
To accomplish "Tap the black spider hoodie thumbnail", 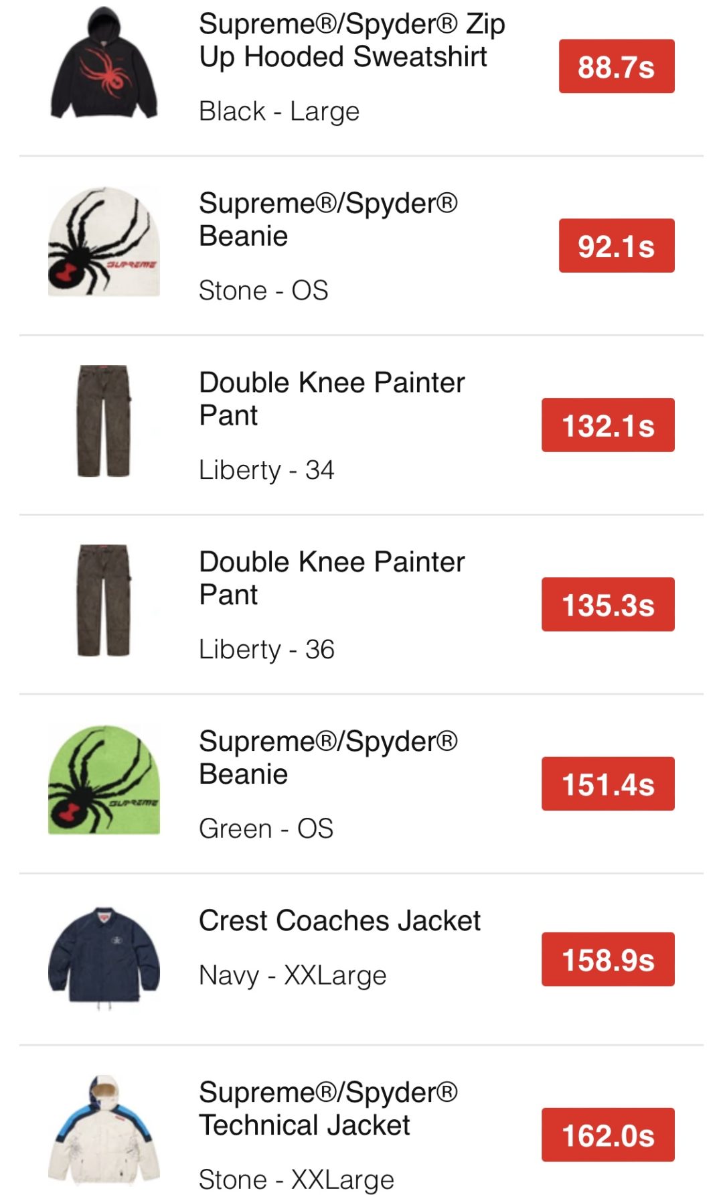I will click(x=104, y=64).
